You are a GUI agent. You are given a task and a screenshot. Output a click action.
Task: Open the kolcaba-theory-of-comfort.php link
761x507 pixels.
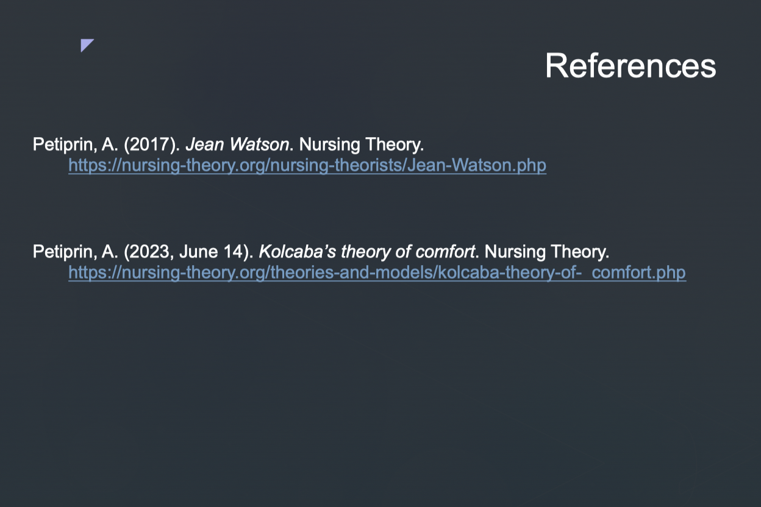[377, 272]
